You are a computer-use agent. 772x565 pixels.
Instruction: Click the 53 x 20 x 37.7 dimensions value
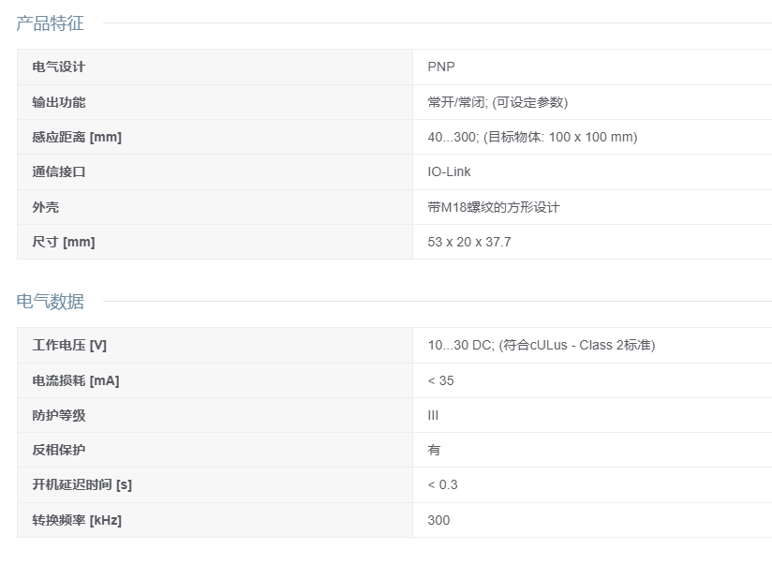pos(469,242)
